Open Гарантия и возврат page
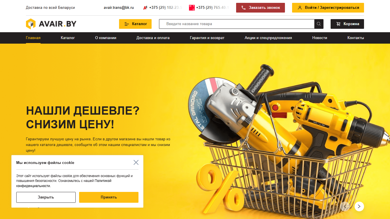 pyautogui.click(x=207, y=38)
